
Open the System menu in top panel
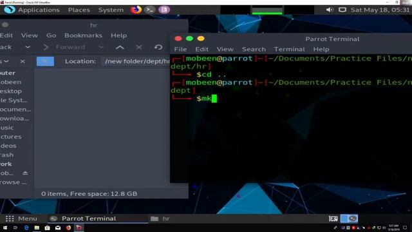111,10
